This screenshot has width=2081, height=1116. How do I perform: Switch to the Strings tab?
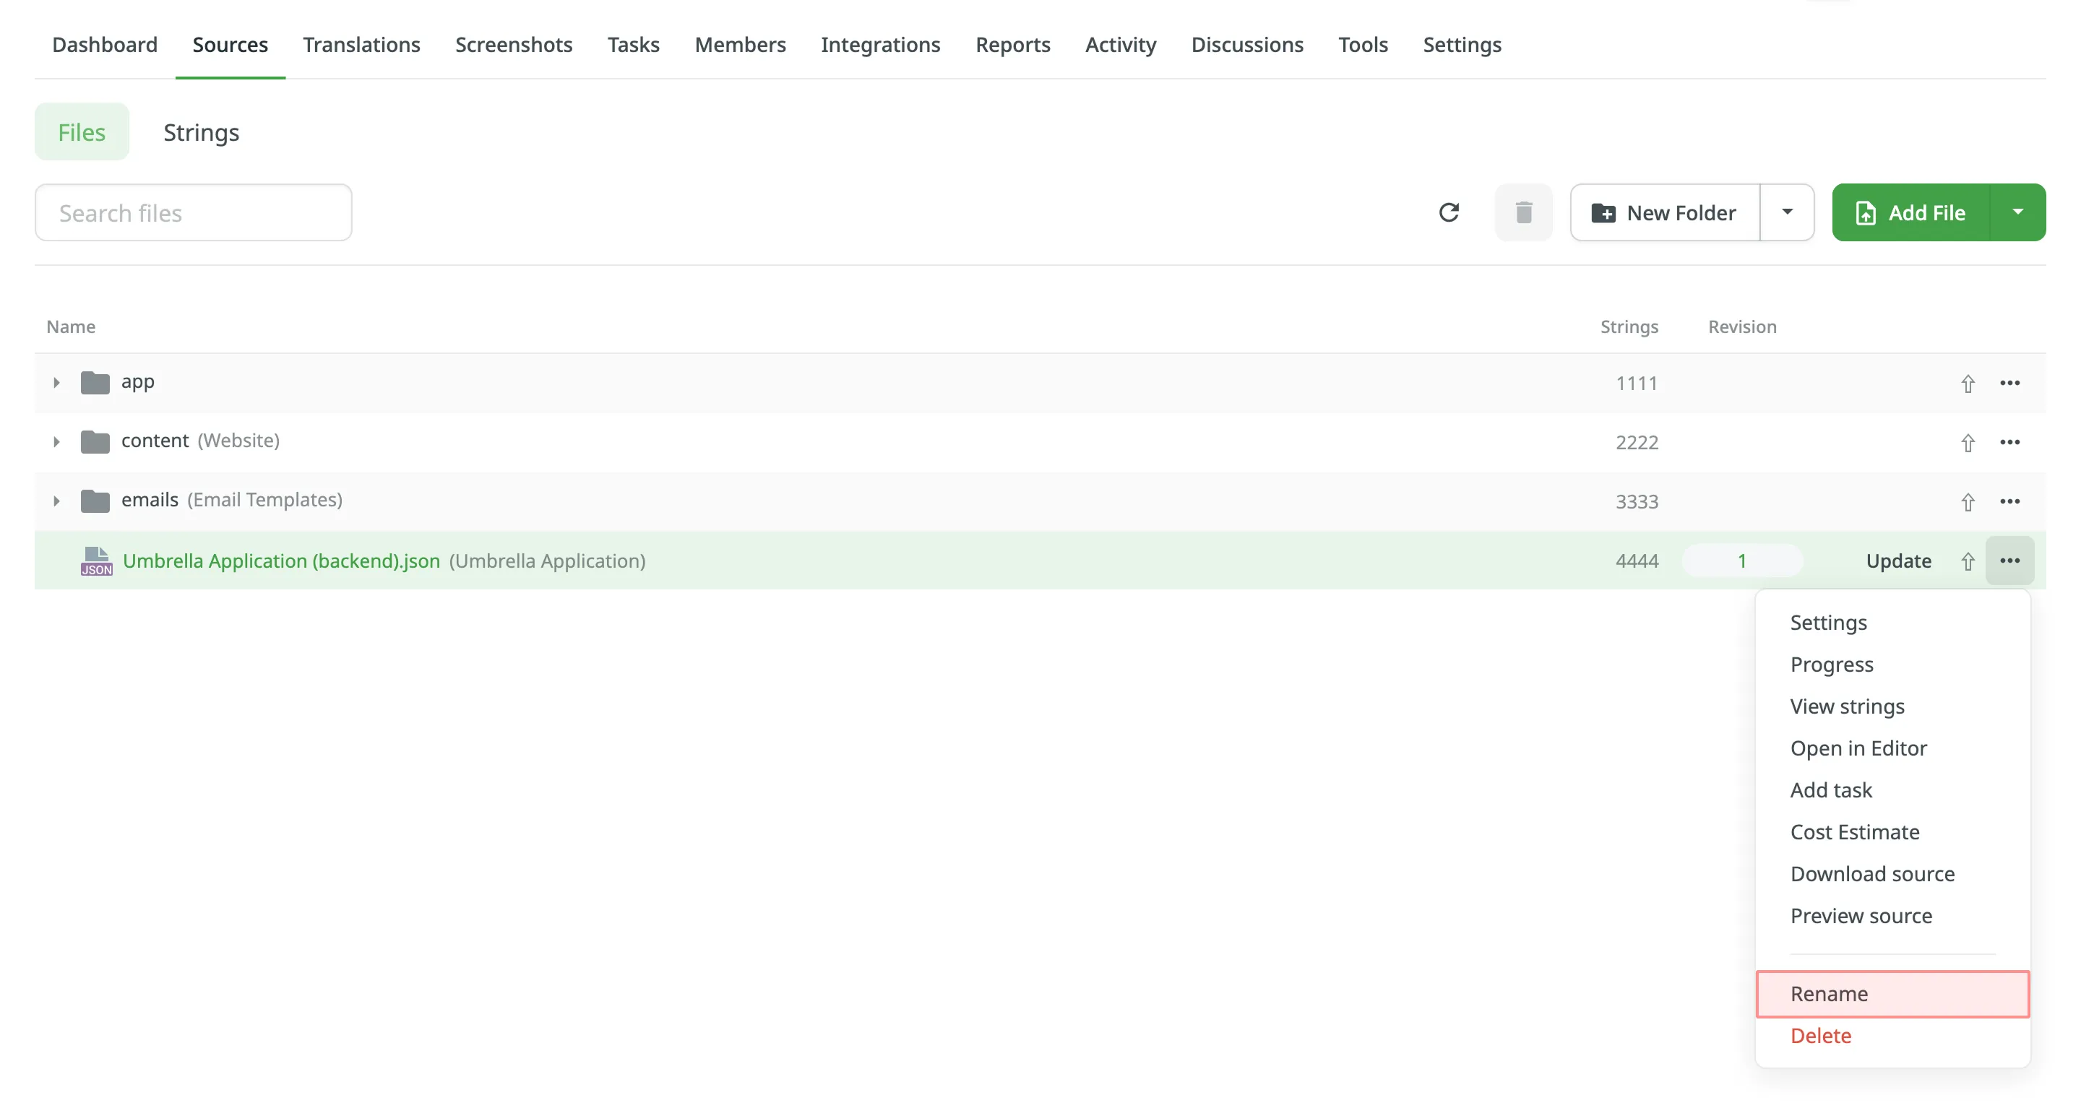201,131
